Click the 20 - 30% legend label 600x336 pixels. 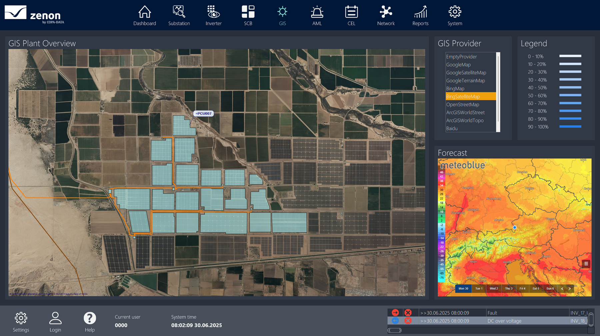537,72
